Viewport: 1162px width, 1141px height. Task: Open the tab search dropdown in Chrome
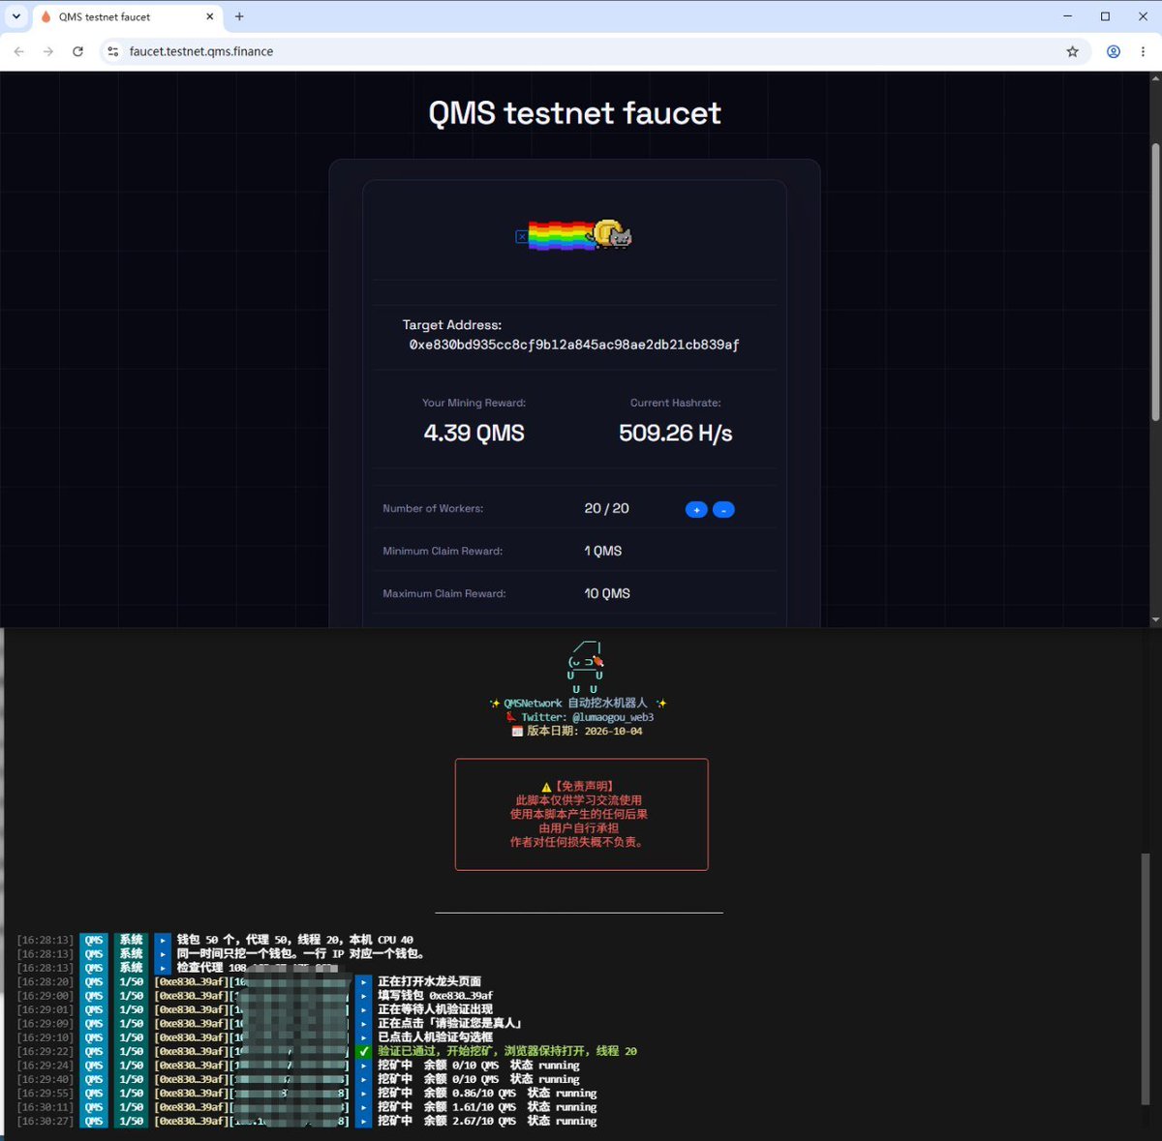(x=16, y=16)
